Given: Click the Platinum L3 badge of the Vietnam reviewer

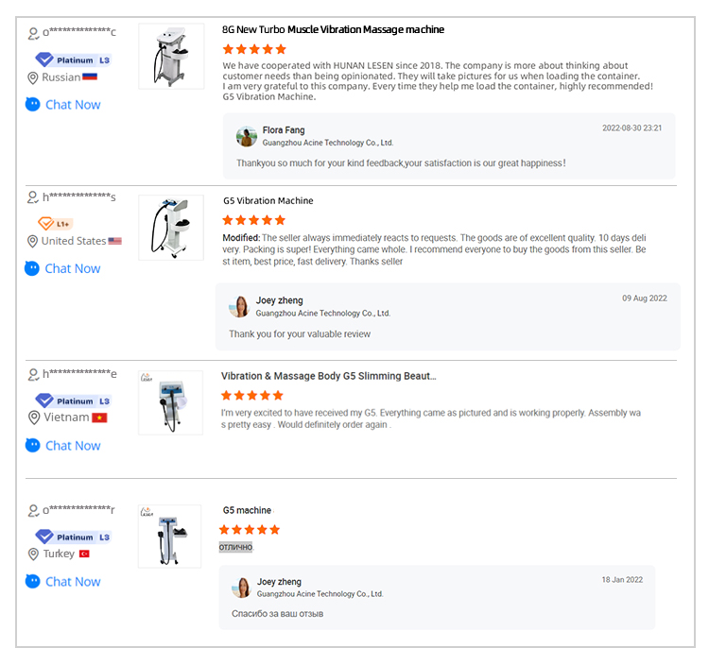Looking at the screenshot, I should [x=74, y=401].
